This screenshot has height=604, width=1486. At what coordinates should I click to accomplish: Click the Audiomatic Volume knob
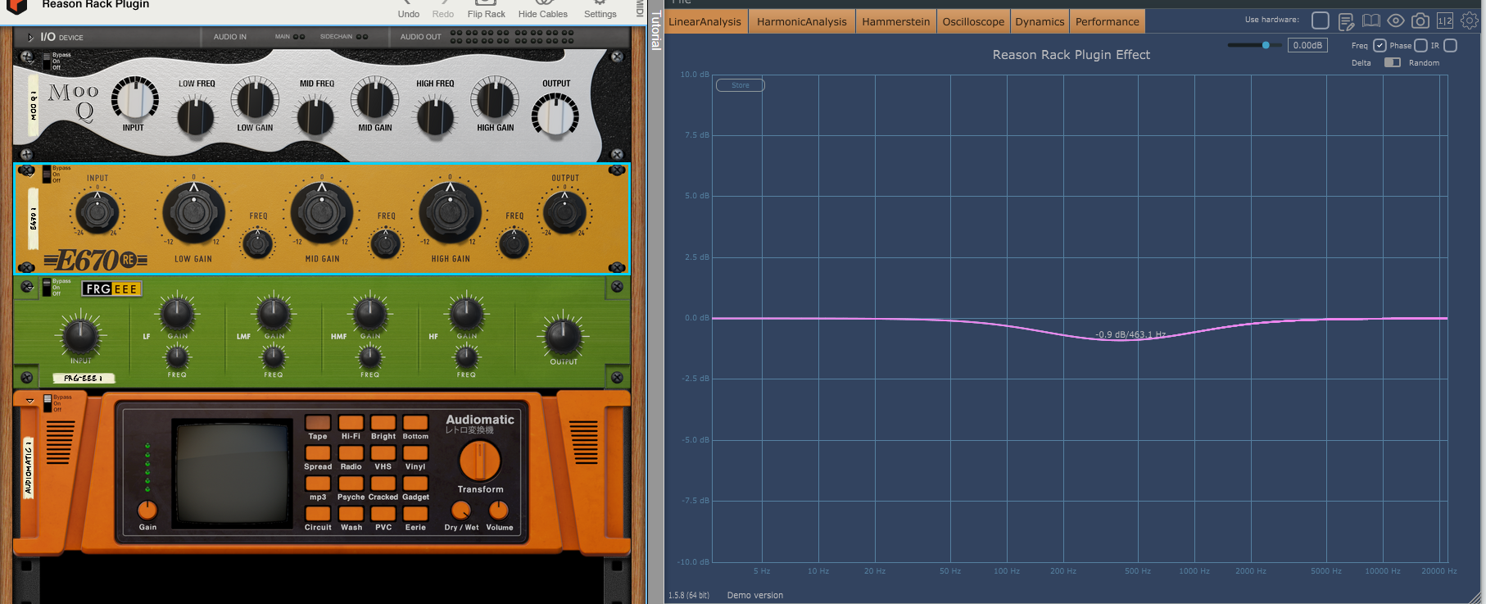[x=498, y=511]
